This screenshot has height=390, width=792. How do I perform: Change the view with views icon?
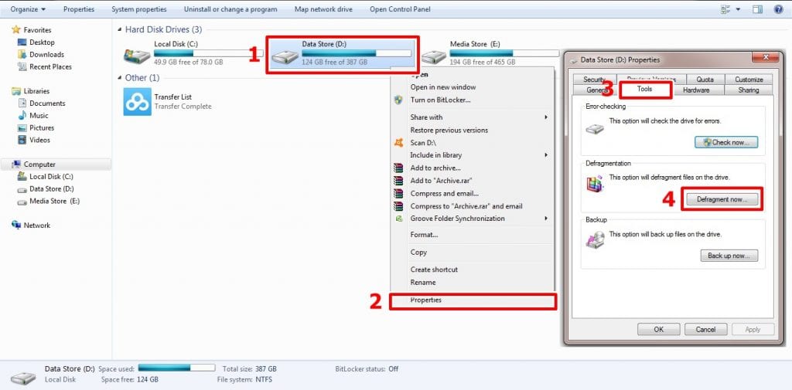pyautogui.click(x=726, y=9)
